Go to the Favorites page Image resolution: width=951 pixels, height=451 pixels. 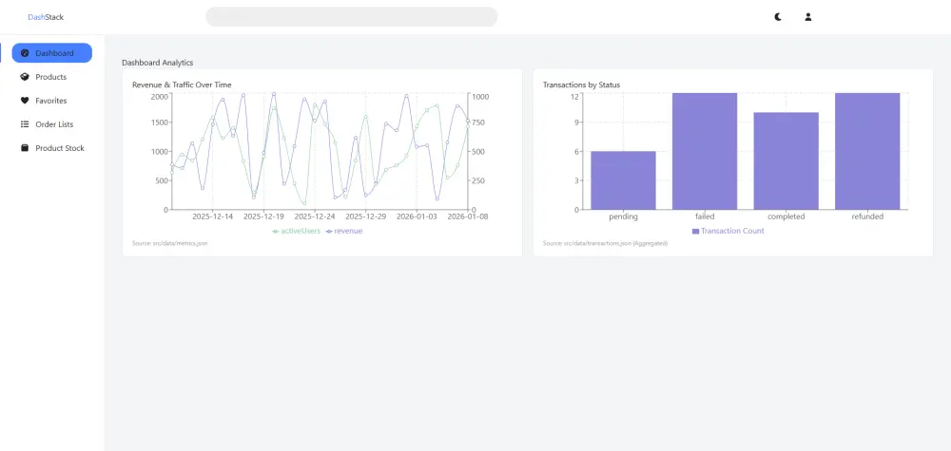[50, 101]
